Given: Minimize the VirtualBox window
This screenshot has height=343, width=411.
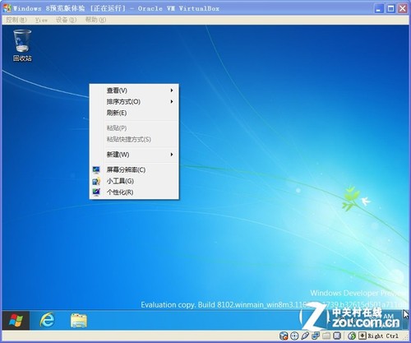Looking at the screenshot, I should click(379, 8).
